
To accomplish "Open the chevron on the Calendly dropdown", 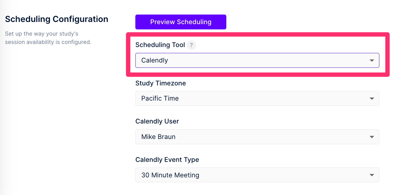I will [372, 60].
